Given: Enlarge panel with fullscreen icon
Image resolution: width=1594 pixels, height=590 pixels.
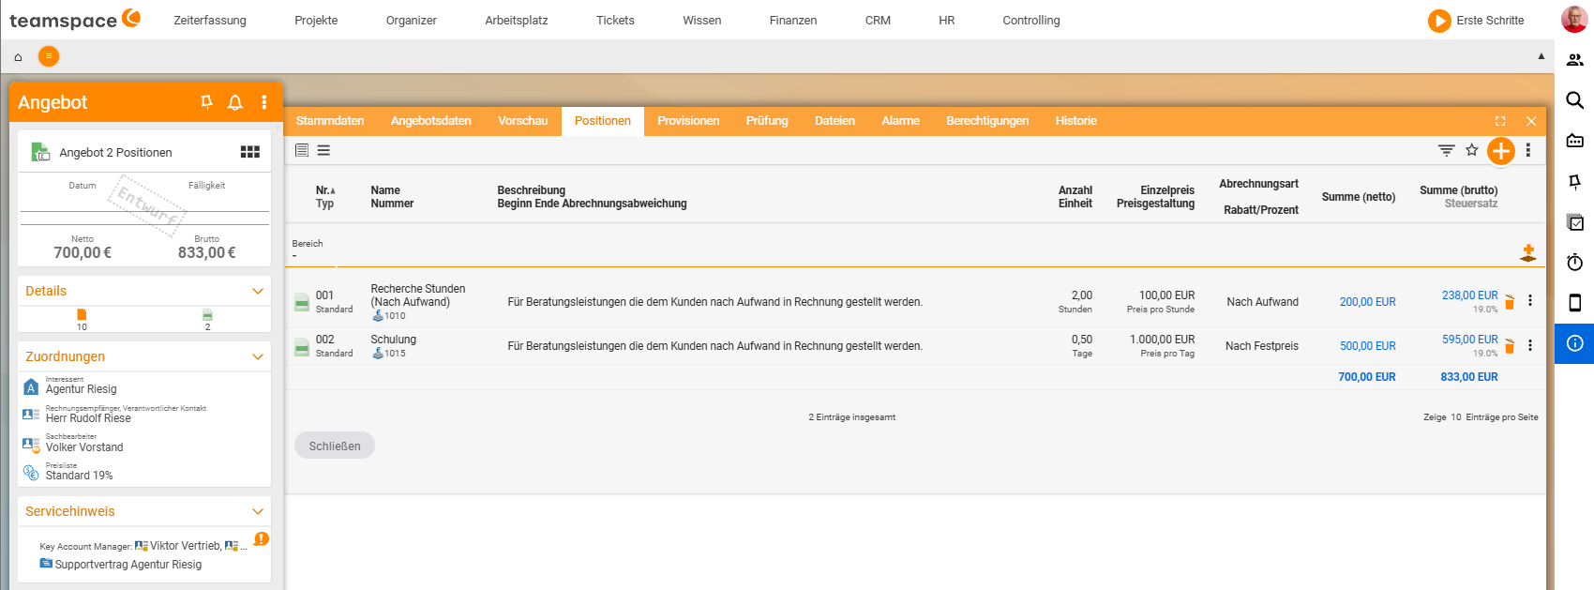Looking at the screenshot, I should (1500, 121).
